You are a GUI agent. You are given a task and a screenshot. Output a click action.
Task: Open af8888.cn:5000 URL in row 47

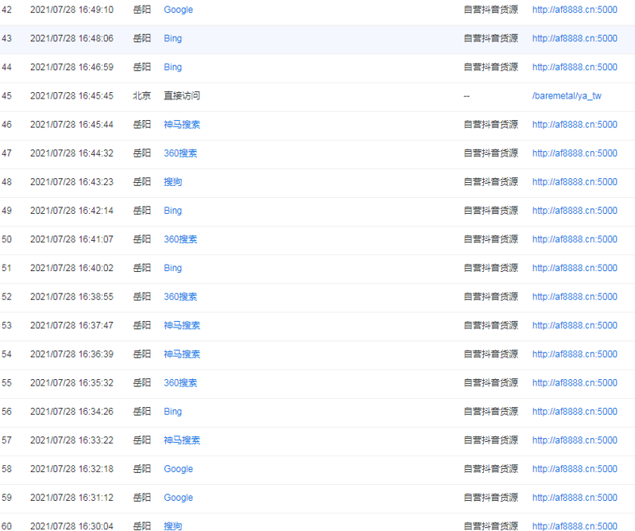point(575,153)
